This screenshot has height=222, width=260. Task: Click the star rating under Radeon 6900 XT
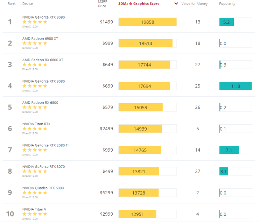pos(35,43)
